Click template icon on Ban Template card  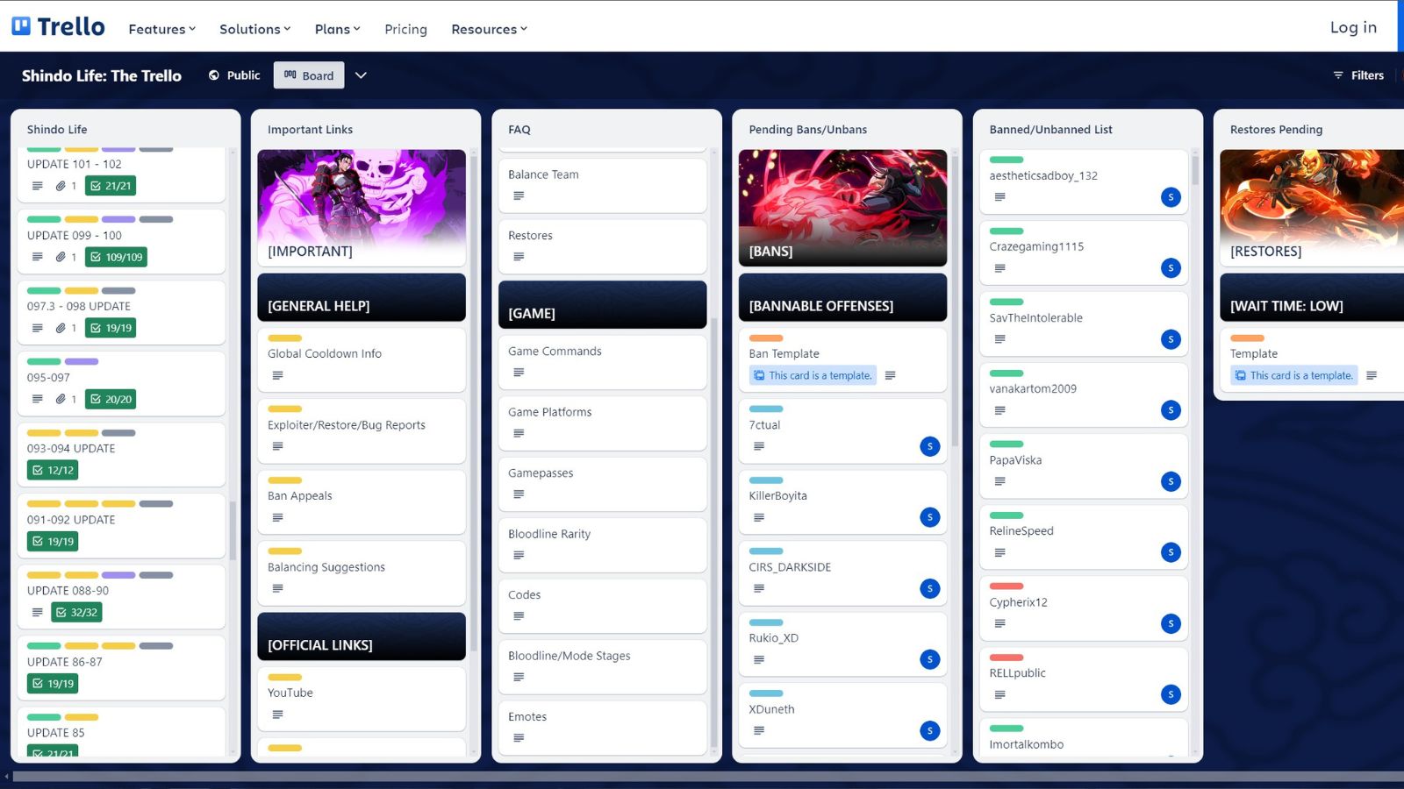(759, 375)
